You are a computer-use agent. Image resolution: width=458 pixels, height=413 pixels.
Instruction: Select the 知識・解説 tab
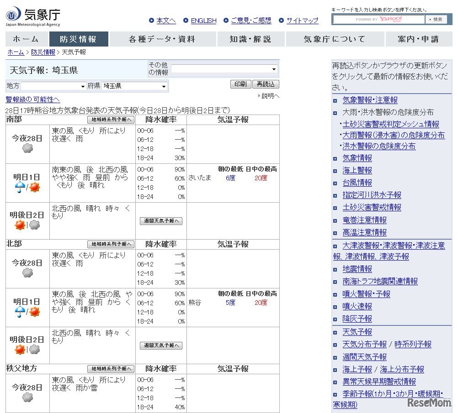point(250,39)
